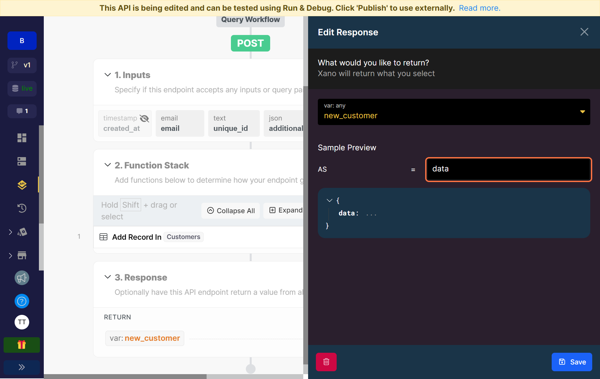This screenshot has height=379, width=600.
Task: Save the response settings
Action: [x=572, y=362]
